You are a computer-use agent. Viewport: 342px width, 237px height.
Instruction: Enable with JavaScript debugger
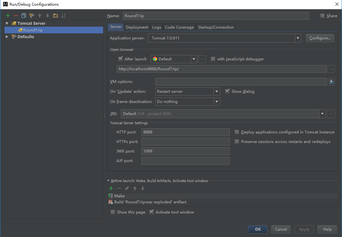[x=213, y=59]
